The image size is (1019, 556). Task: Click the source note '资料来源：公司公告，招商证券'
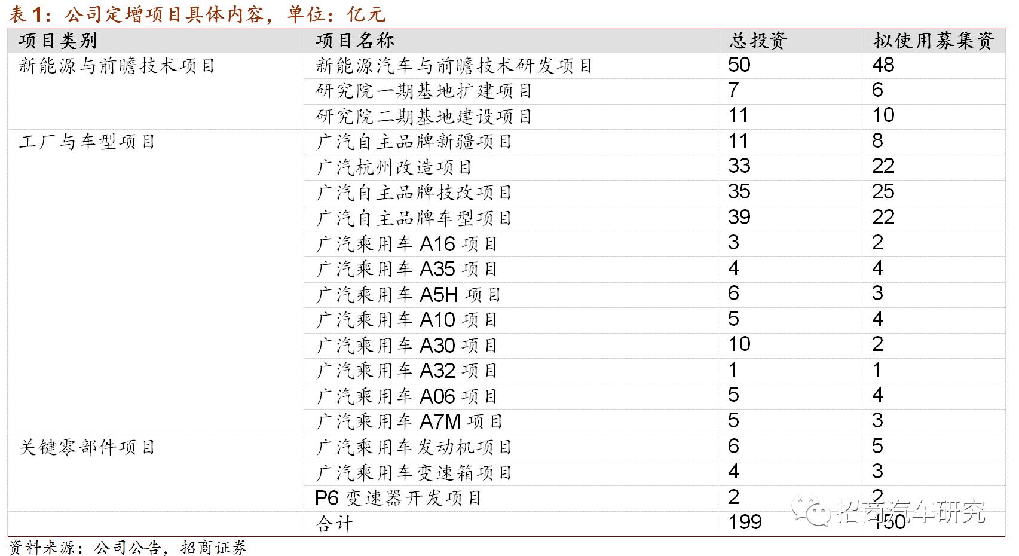pos(128,547)
